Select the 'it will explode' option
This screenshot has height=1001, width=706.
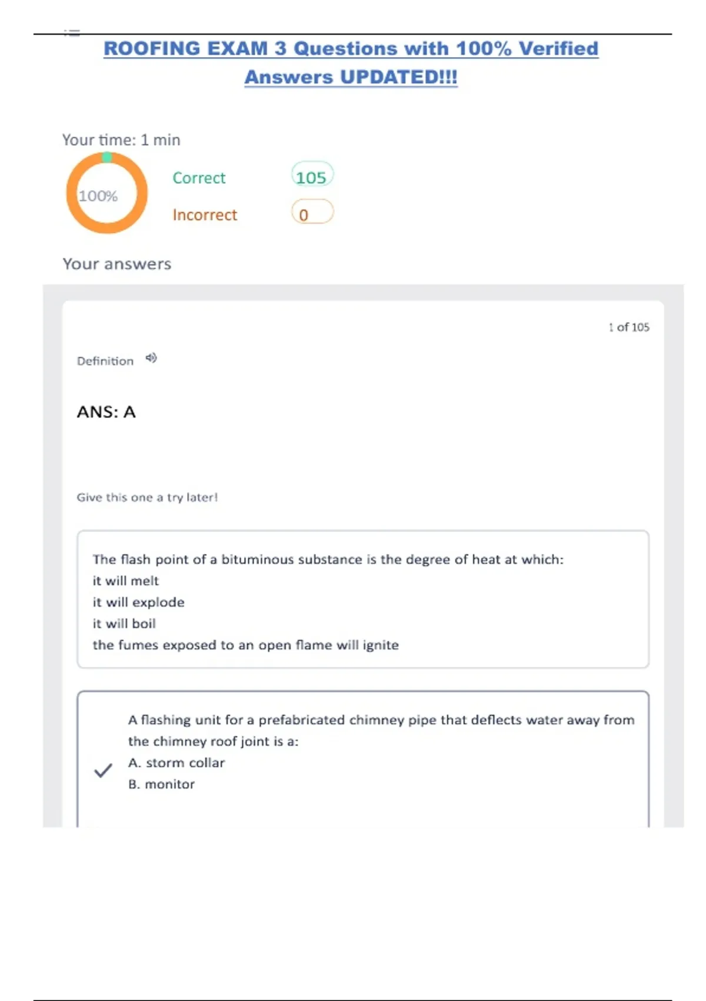pyautogui.click(x=138, y=602)
